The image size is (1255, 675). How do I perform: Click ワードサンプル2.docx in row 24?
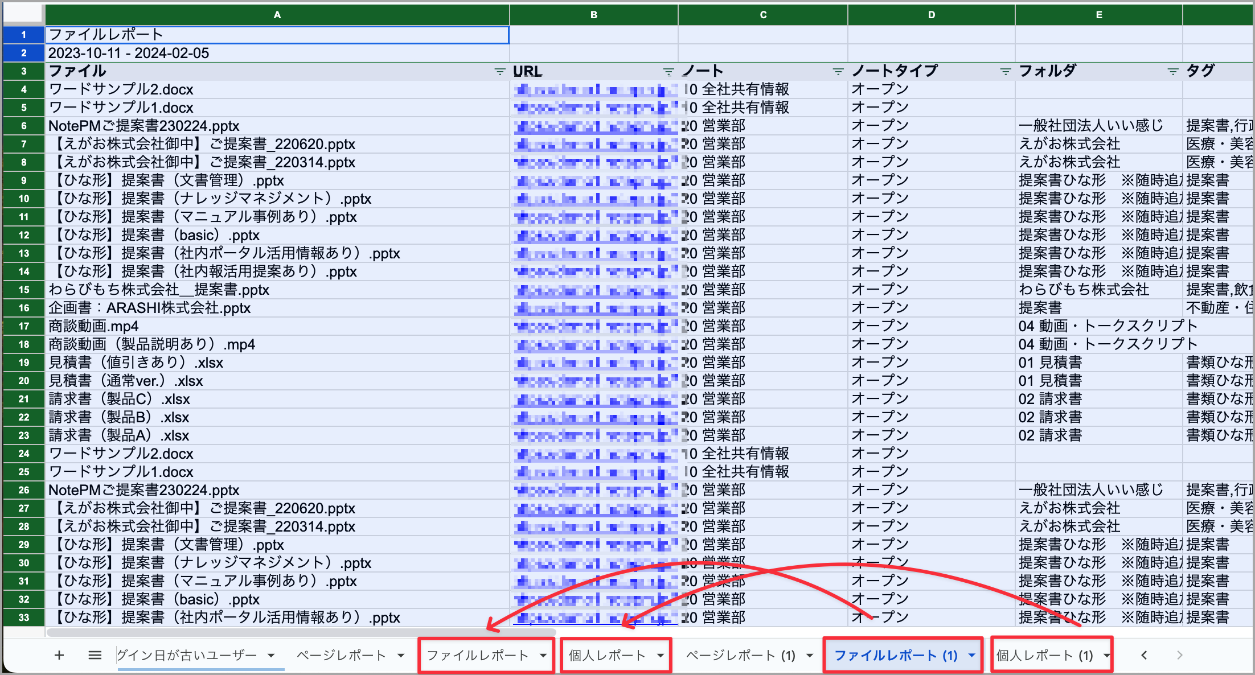(277, 454)
